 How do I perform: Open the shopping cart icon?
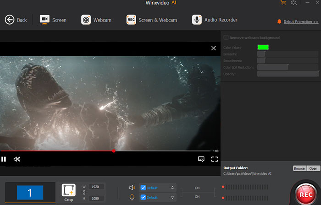(x=283, y=2)
